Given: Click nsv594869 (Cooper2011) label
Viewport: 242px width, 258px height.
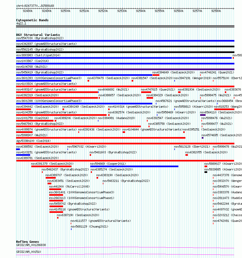Looking at the screenshot, I should 108,164.
